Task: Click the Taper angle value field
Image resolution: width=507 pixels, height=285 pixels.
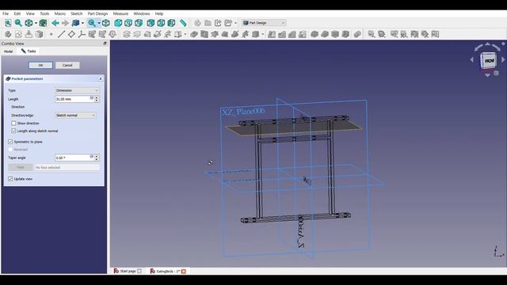Action: [74, 158]
